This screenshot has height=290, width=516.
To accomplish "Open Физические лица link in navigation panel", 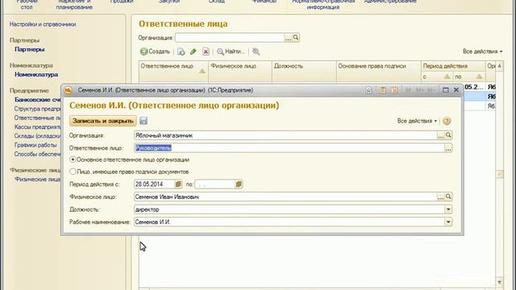I will 38,179.
